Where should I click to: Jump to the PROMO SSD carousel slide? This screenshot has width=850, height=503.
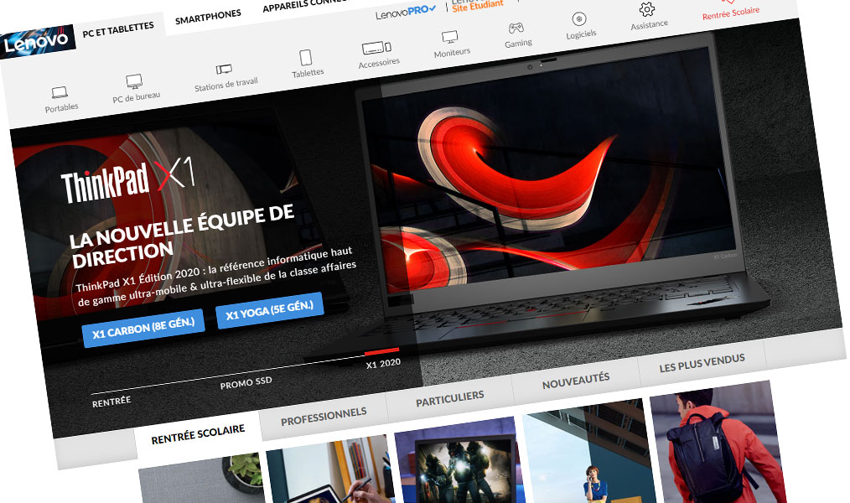[x=246, y=382]
